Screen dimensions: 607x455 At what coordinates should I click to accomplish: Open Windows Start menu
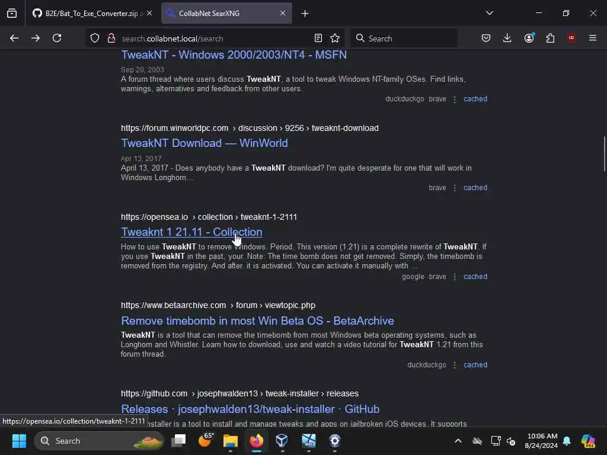pos(19,441)
